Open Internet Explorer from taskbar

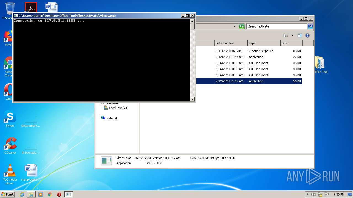coord(22,194)
